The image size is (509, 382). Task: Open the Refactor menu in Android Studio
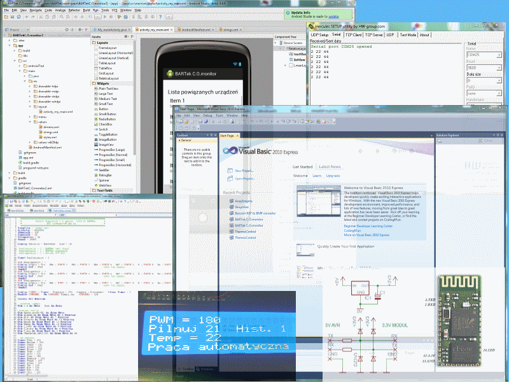[74, 10]
